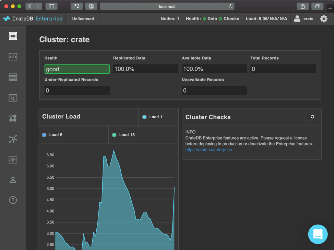
Task: Open the chat support bubble
Action: (x=318, y=234)
